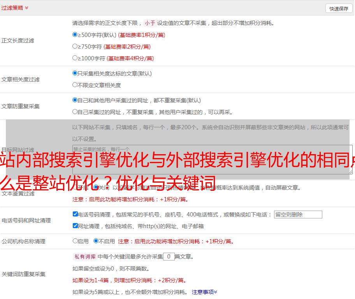Select 不启用 for 公司机构名称清理

[96, 241]
